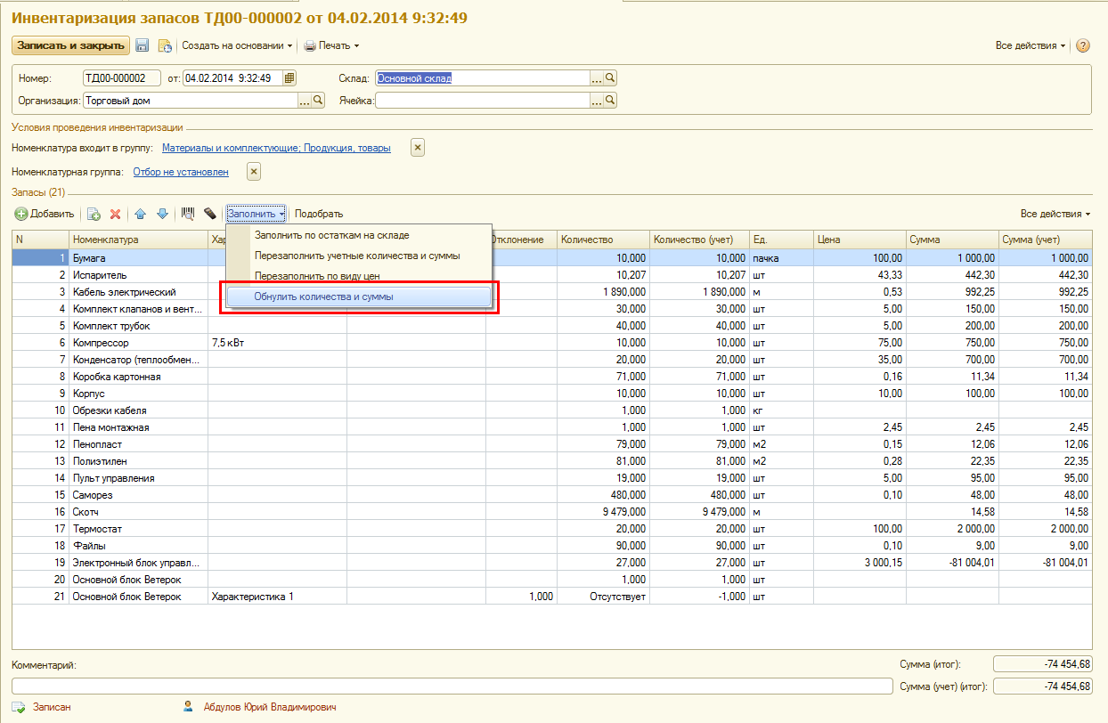The height and width of the screenshot is (723, 1108).
Task: Select the Компрессор row in the table
Action: coord(101,343)
